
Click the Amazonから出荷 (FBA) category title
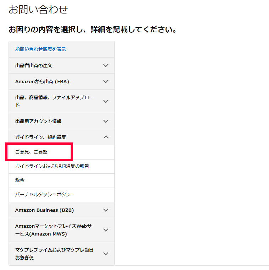pyautogui.click(x=42, y=81)
